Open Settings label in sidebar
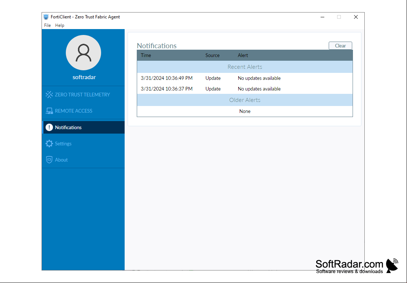The width and height of the screenshot is (407, 283). 63,144
